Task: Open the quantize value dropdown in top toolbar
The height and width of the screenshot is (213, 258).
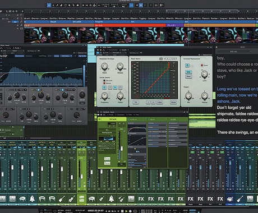Action: pyautogui.click(x=105, y=6)
